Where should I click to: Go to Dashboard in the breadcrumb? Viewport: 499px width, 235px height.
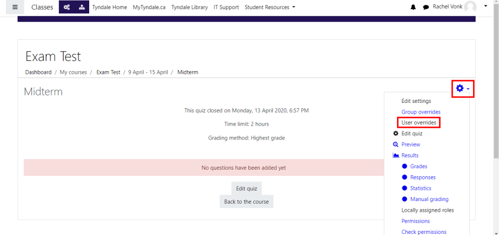[x=38, y=72]
